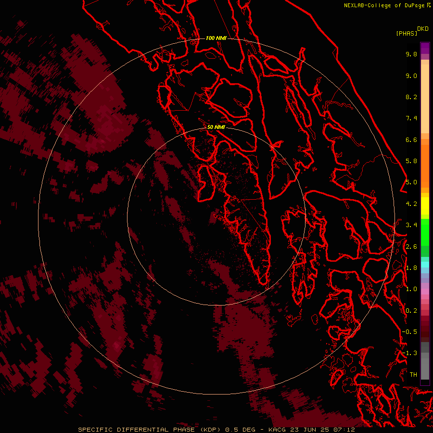The width and height of the screenshot is (433, 433).
Task: Click the cyan segment of the color bar
Action: click(x=425, y=264)
